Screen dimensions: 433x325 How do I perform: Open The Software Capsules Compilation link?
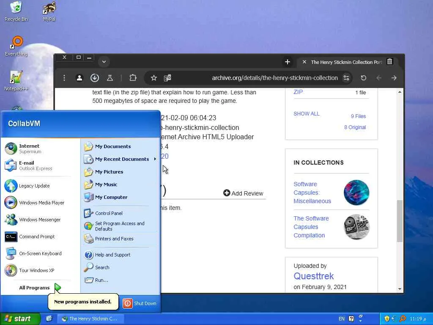click(311, 227)
